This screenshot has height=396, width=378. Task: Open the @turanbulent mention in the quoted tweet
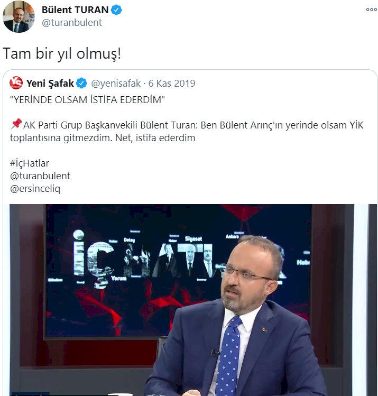click(40, 176)
